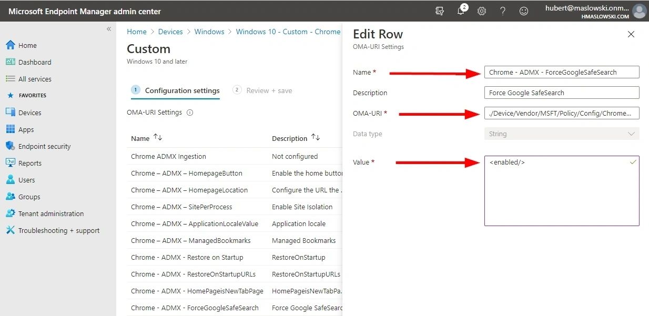The height and width of the screenshot is (316, 649).
Task: Click the Users person icon
Action: (x=10, y=180)
